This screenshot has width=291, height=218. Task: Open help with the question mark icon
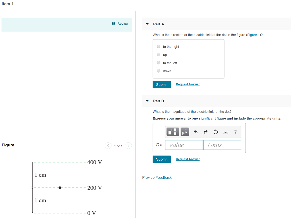pyautogui.click(x=235, y=132)
